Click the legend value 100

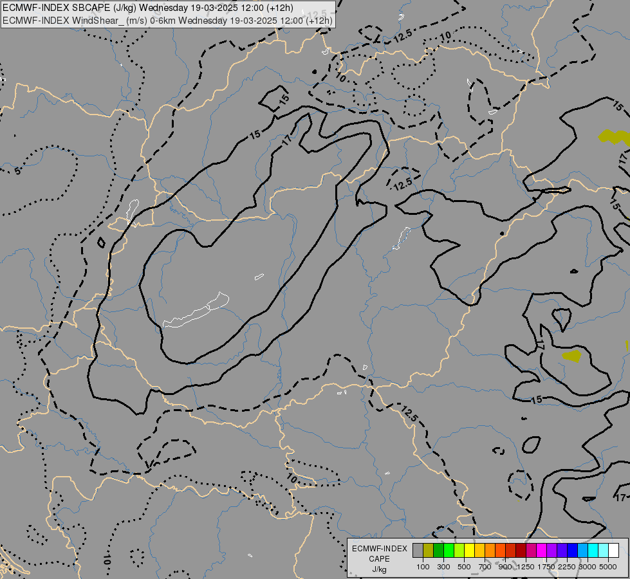tap(423, 567)
